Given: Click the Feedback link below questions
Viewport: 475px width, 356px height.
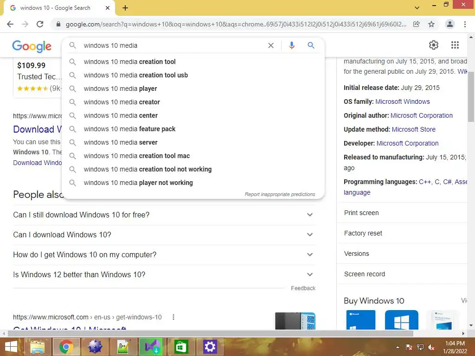Looking at the screenshot, I should pos(303,288).
